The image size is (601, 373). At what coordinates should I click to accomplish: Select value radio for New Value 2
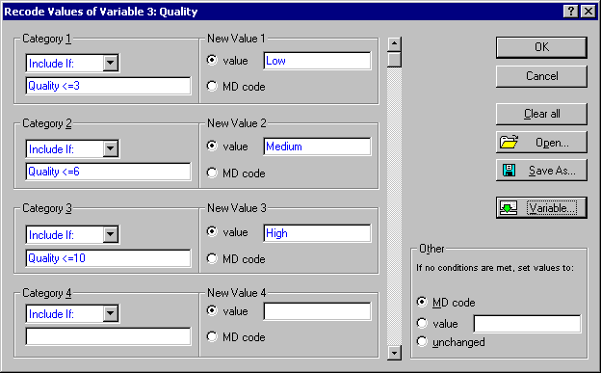(212, 146)
